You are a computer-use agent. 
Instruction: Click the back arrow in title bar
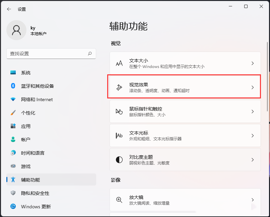9,9
